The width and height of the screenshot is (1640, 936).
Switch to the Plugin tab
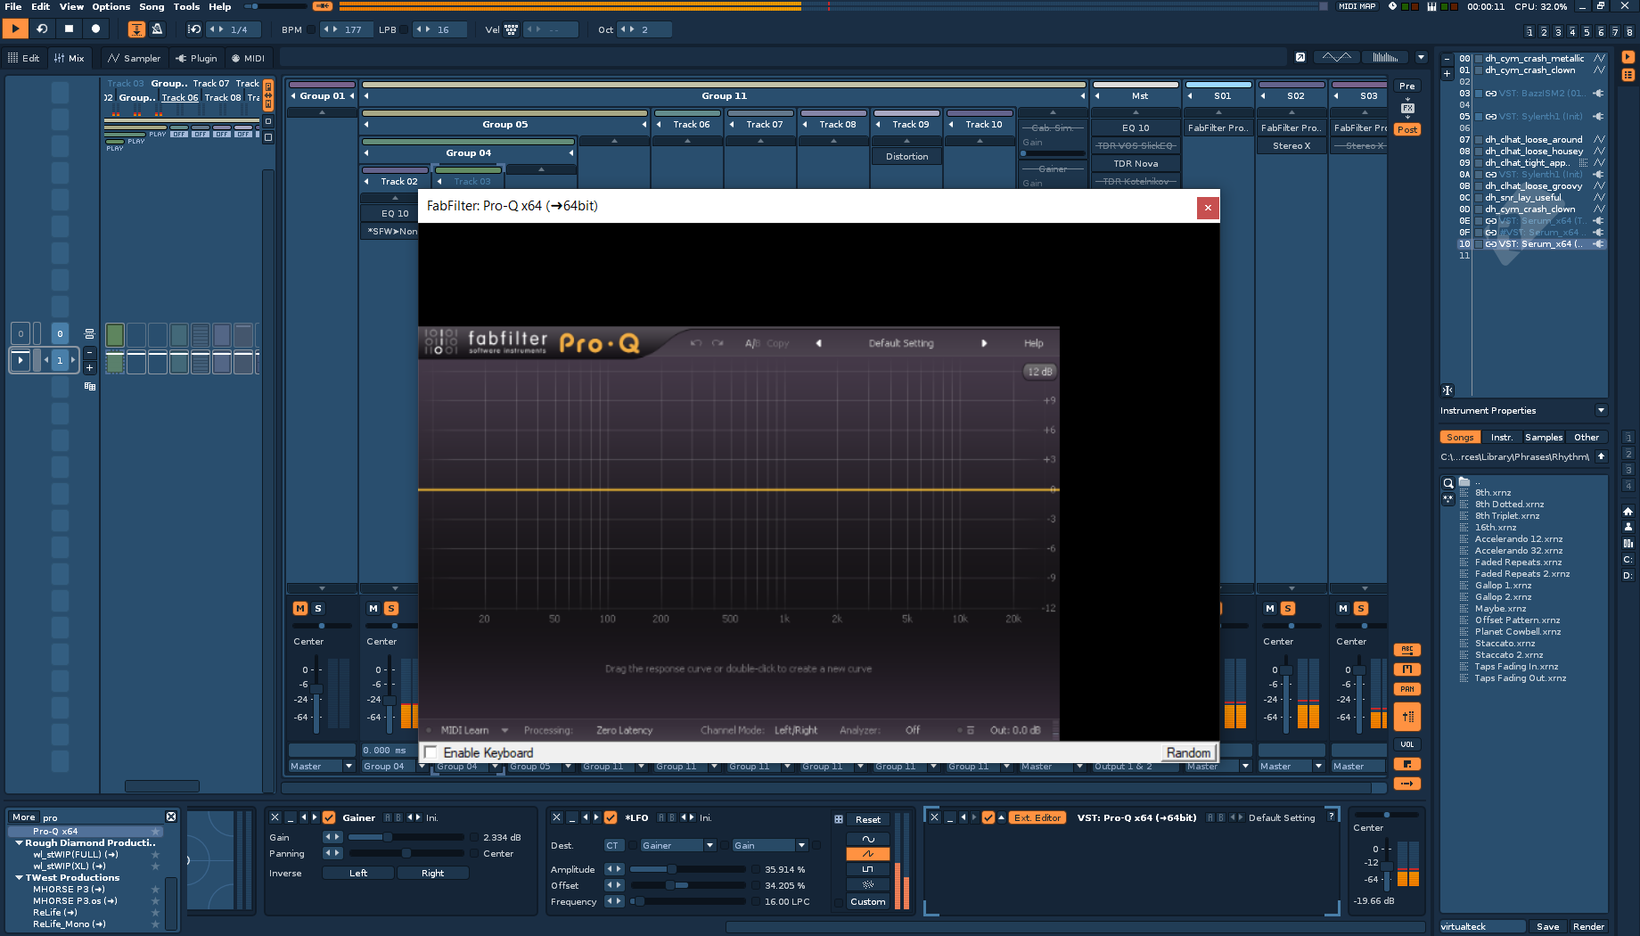196,58
